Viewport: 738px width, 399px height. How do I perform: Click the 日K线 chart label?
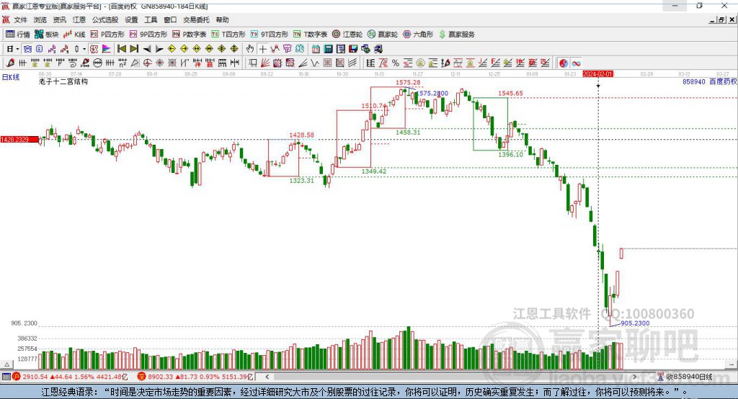[x=11, y=77]
